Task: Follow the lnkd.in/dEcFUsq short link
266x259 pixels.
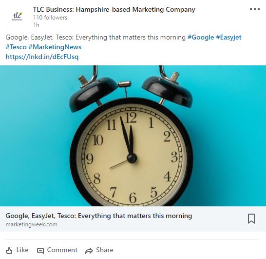Action: point(42,57)
